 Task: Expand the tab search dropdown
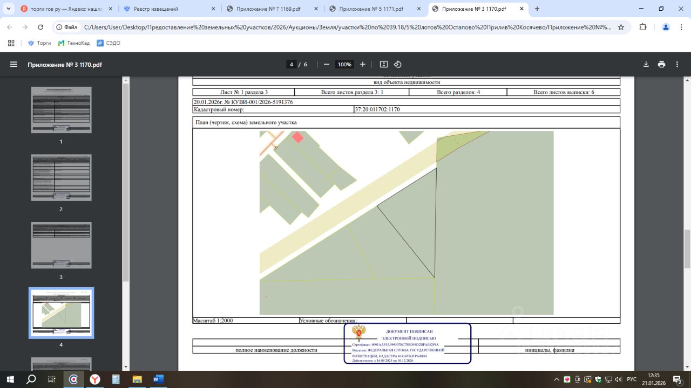coord(8,9)
